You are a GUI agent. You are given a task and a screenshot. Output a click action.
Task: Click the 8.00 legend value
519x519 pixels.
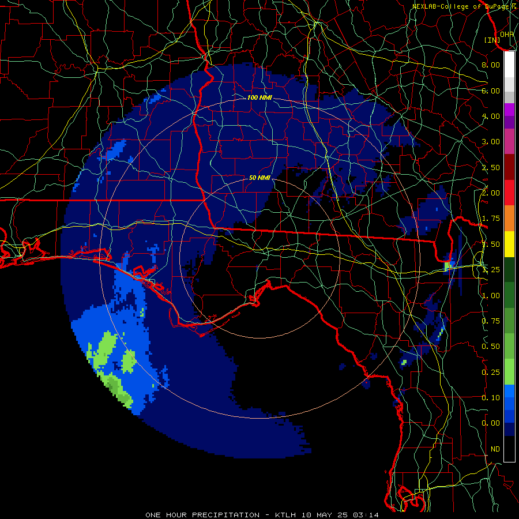491,65
